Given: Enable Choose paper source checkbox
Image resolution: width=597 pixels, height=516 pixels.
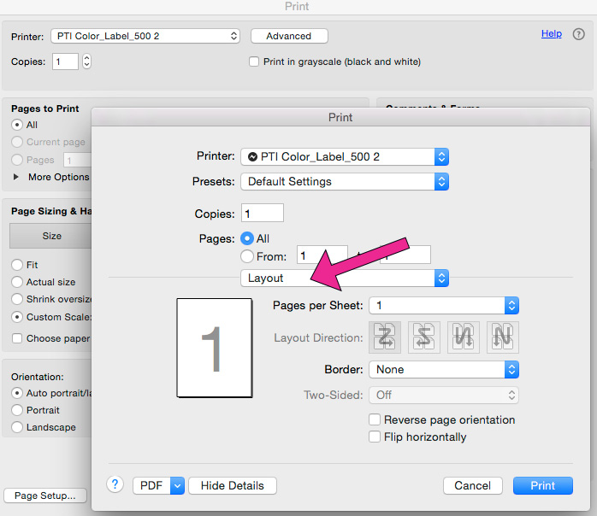Looking at the screenshot, I should click(x=17, y=338).
